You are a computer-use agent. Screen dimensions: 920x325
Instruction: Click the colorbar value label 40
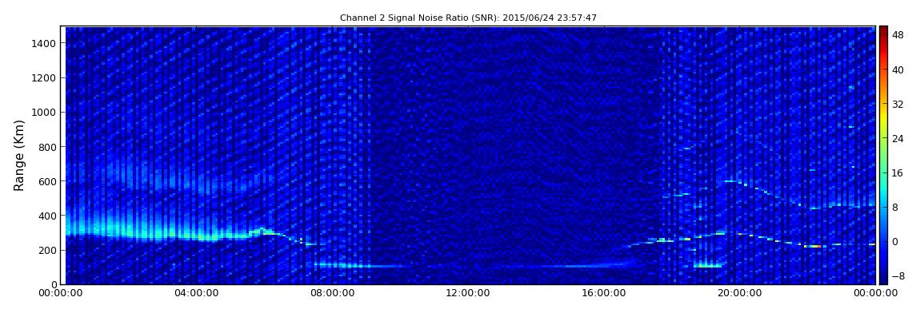click(898, 69)
